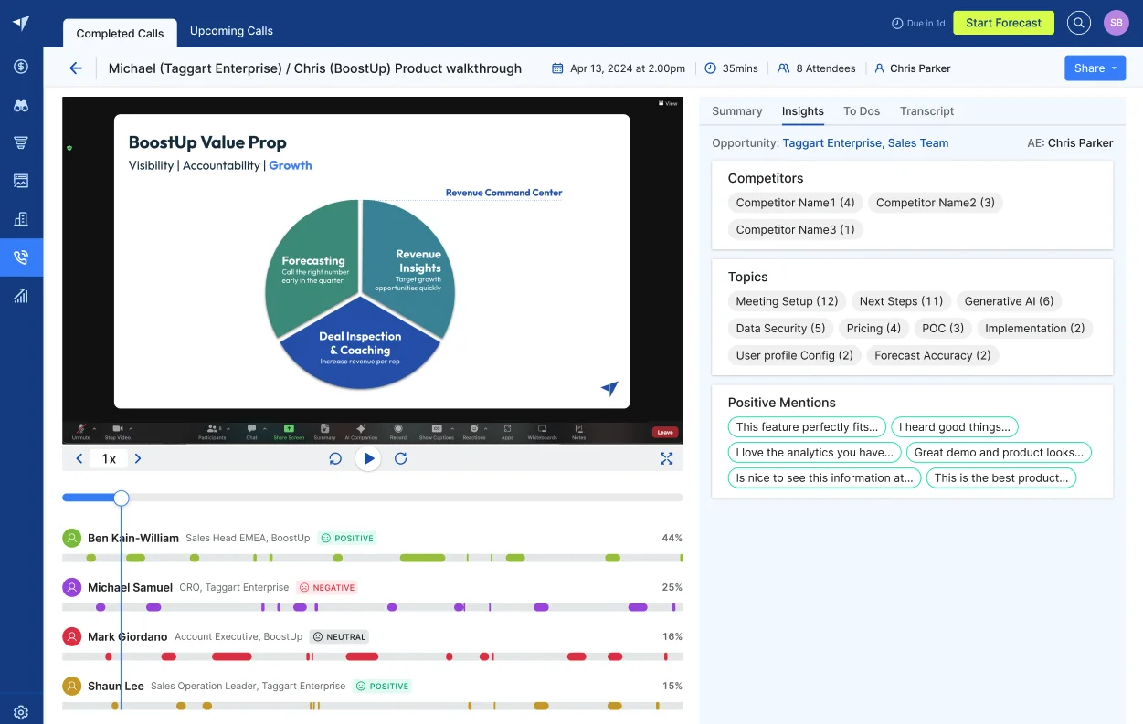1143x724 pixels.
Task: Click Shaun Lee's POSITIVE sentiment badge
Action: click(x=382, y=686)
